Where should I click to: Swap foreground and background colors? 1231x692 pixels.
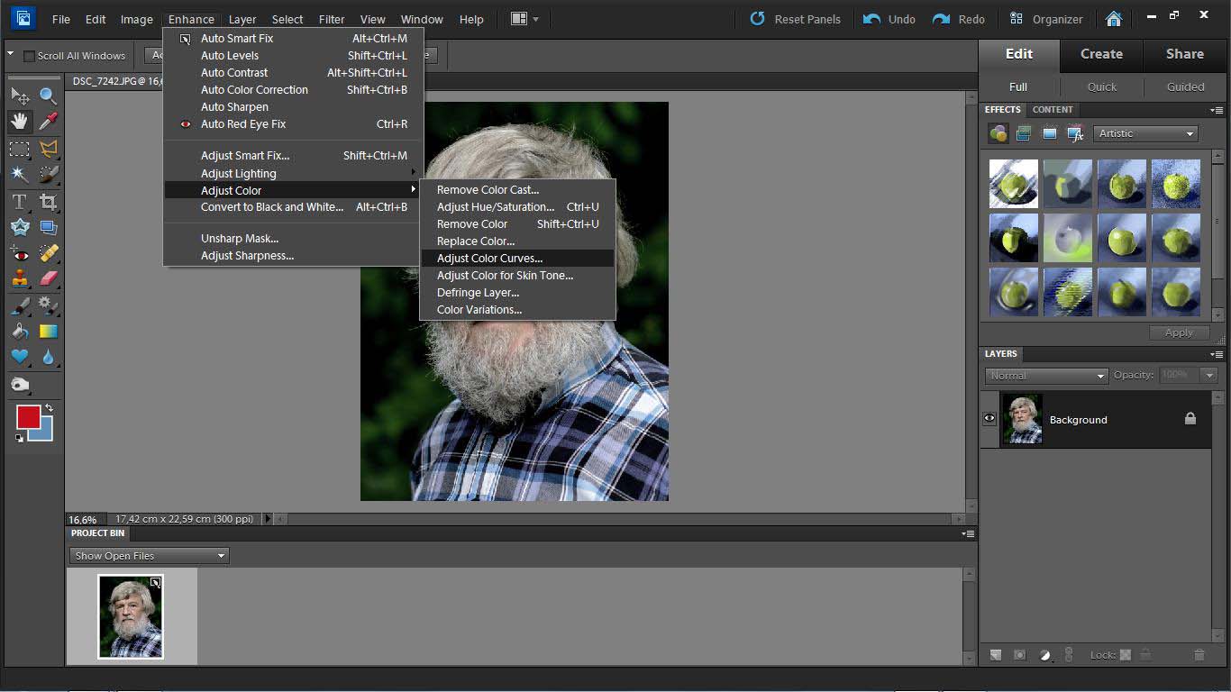pos(49,408)
